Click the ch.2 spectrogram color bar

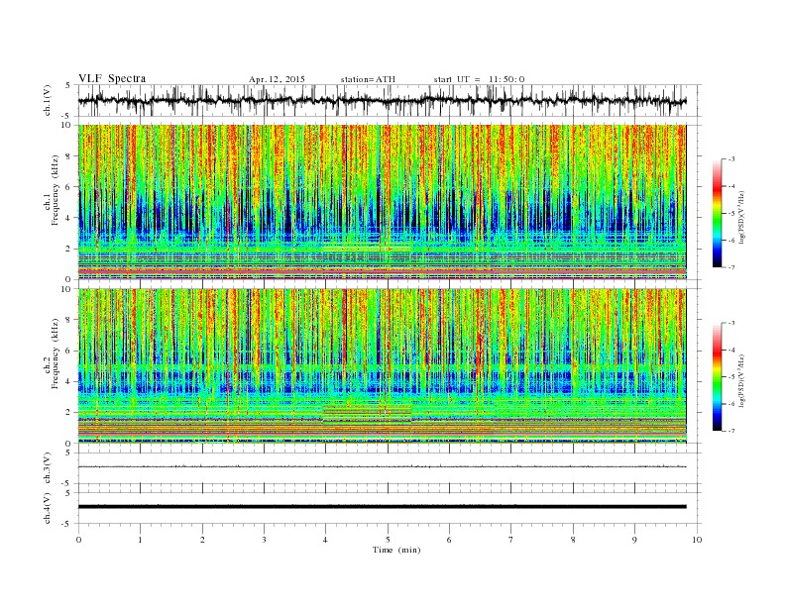pyautogui.click(x=717, y=377)
